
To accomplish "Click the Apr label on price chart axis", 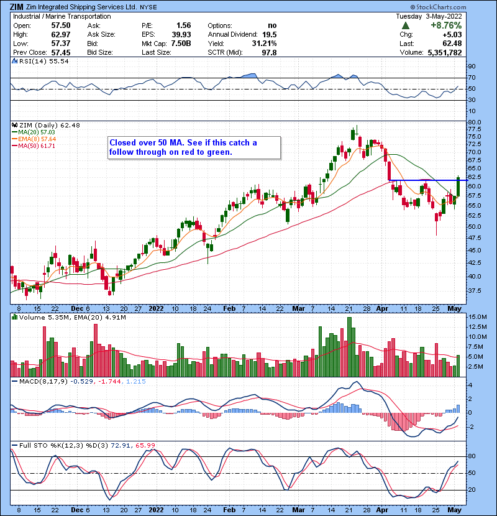I will (x=382, y=308).
